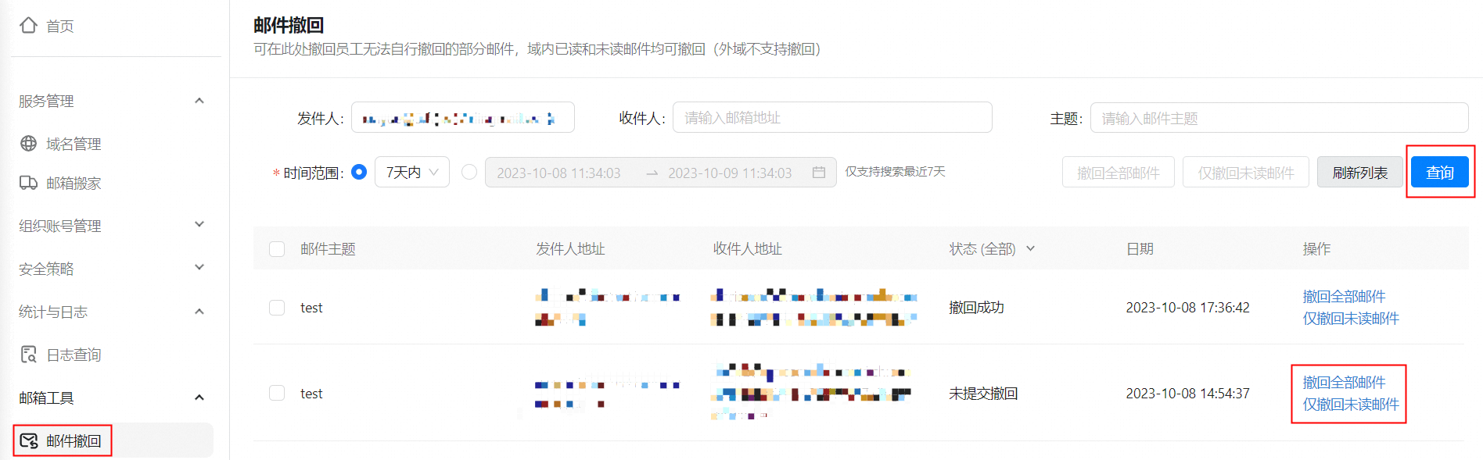Open the 日志查询 menu item
Image resolution: width=1483 pixels, height=460 pixels.
click(x=74, y=355)
